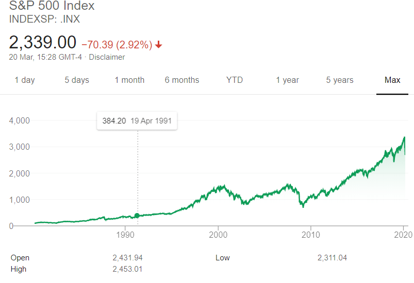Click the S&P 500 Index title
This screenshot has width=414, height=283.
pos(52,7)
